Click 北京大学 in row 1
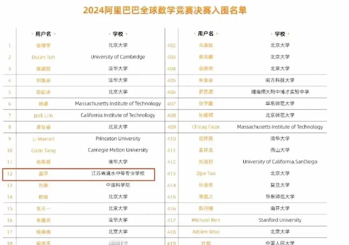 coord(118,46)
